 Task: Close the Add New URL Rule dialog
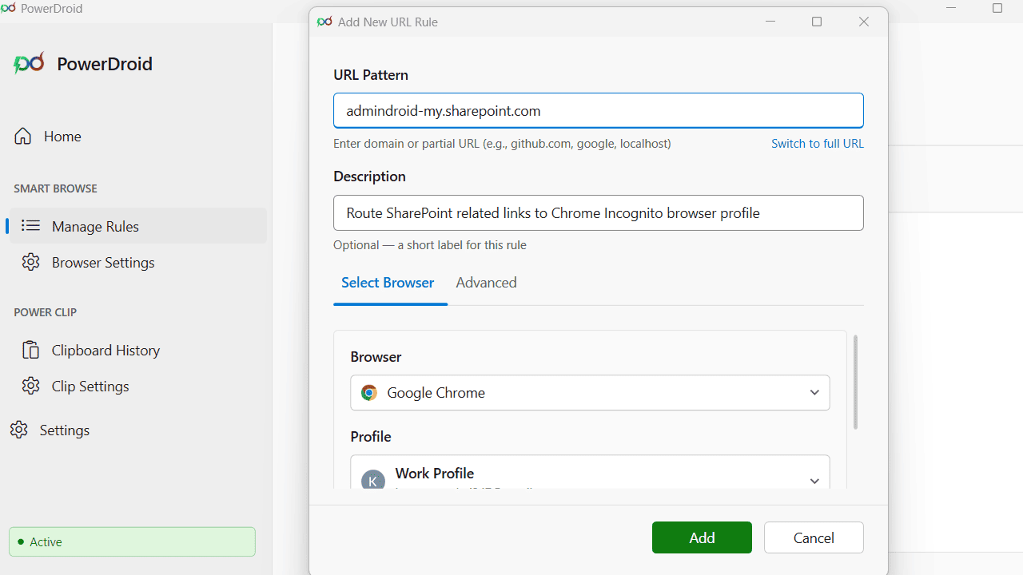click(x=864, y=22)
